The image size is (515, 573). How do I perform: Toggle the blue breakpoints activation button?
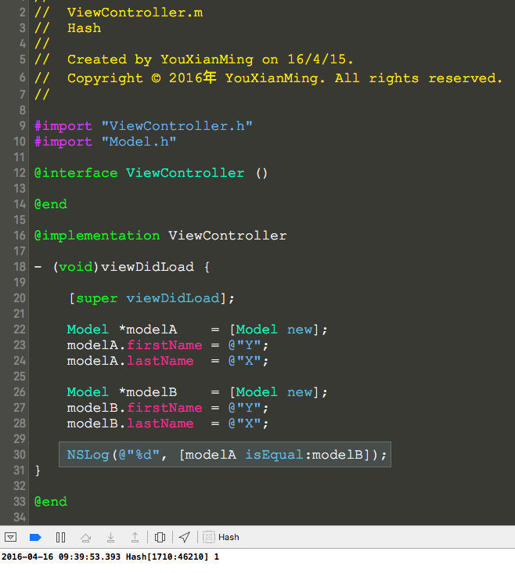[x=35, y=537]
